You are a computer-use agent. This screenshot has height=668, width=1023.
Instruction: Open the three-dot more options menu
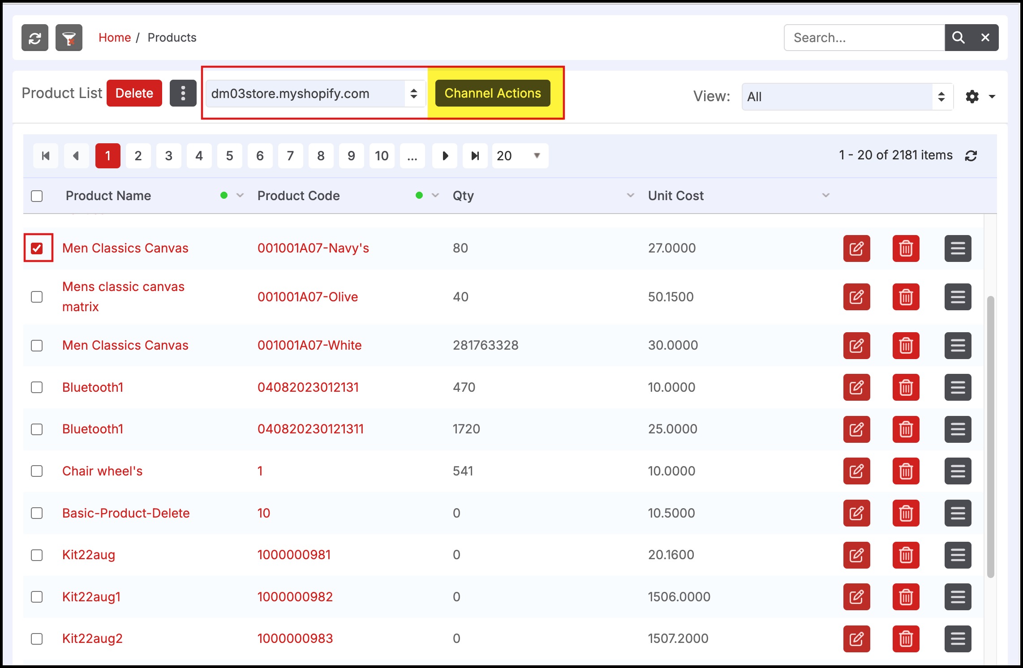(x=183, y=93)
